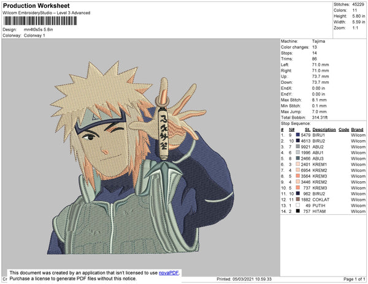
Task: Click the HITAM description text
Action: (x=319, y=211)
